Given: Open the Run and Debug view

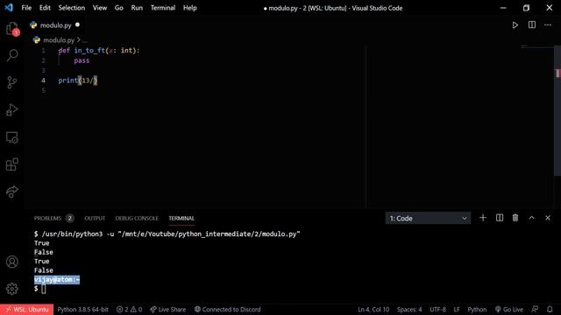Looking at the screenshot, I should pos(12,109).
